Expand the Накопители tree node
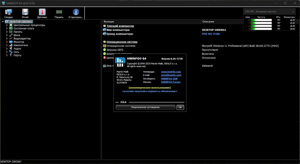Screen dimensions: 300x164 point(7,45)
